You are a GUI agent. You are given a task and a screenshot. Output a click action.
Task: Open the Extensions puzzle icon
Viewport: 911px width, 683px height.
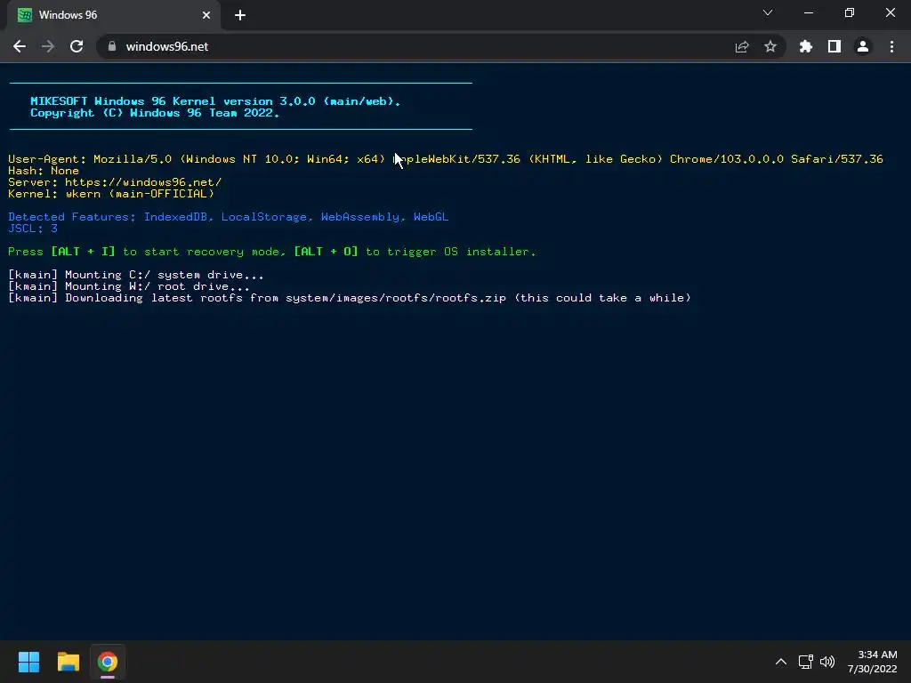[806, 46]
